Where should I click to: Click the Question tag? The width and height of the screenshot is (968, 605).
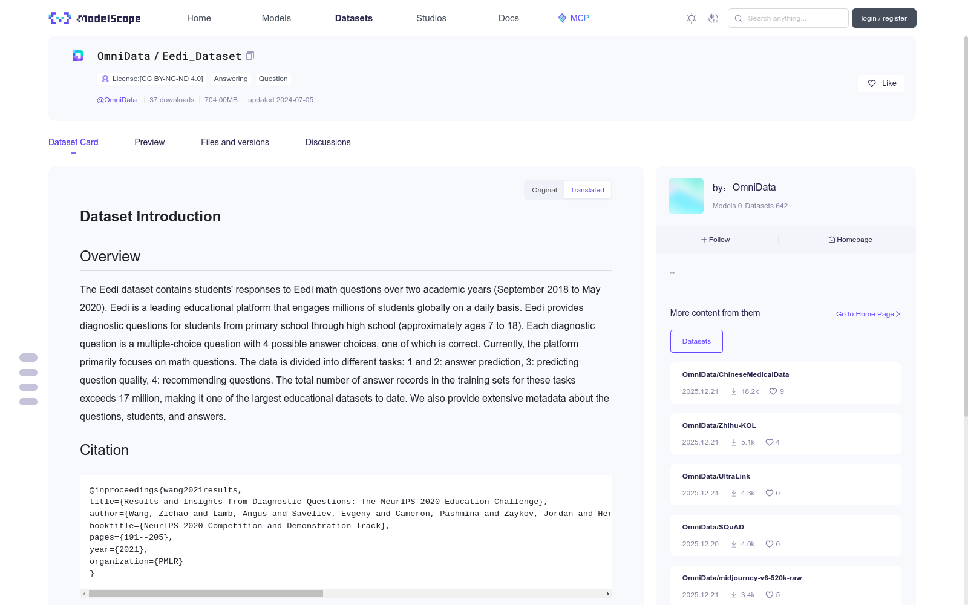coord(273,79)
